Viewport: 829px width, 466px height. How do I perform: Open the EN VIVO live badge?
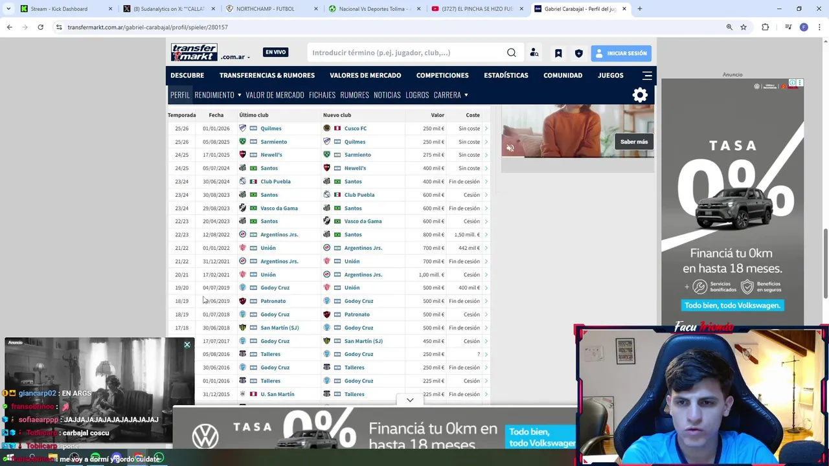pos(276,52)
